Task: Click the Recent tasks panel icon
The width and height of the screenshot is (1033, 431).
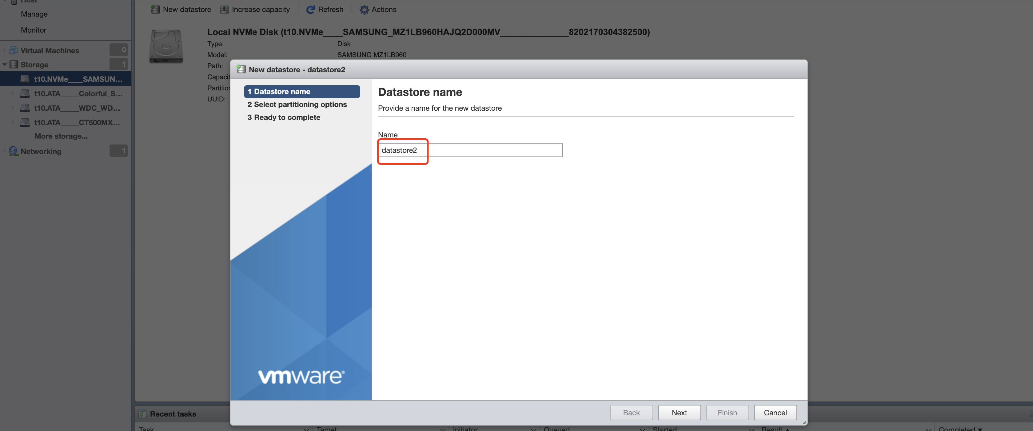Action: coord(142,413)
